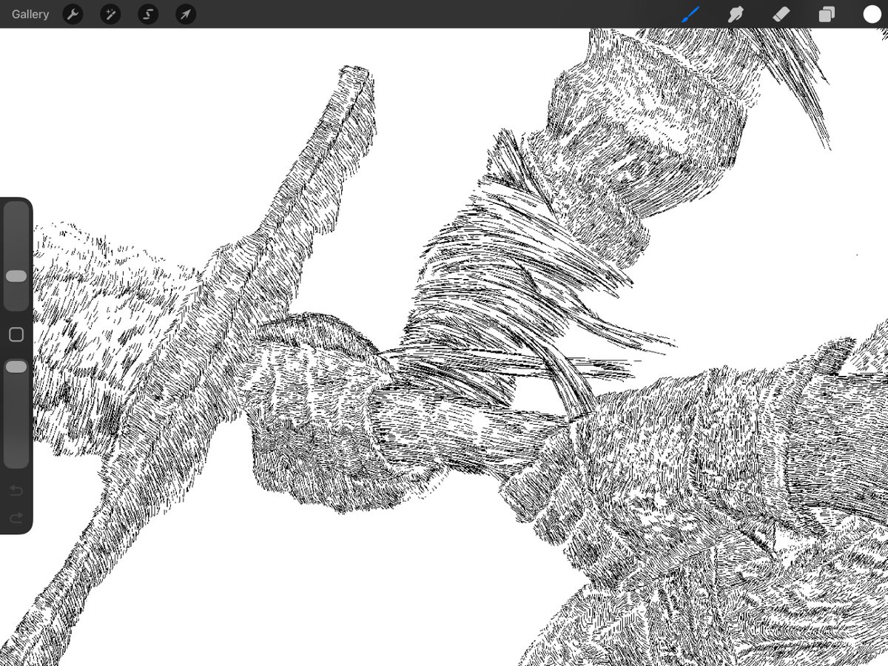
Task: Click the brush size slider handle
Action: (x=16, y=276)
